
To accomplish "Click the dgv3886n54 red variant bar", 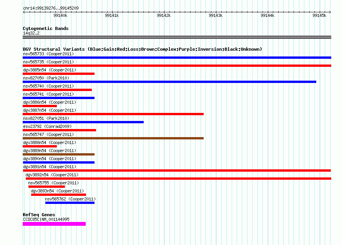I will [x=40, y=106].
